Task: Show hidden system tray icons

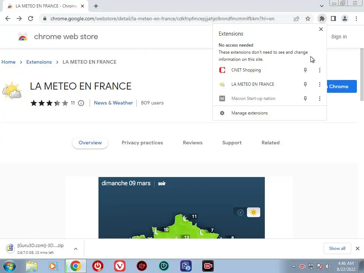Action: point(294,266)
